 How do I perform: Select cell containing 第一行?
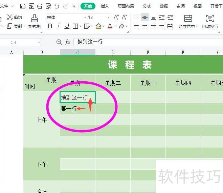coord(77,109)
